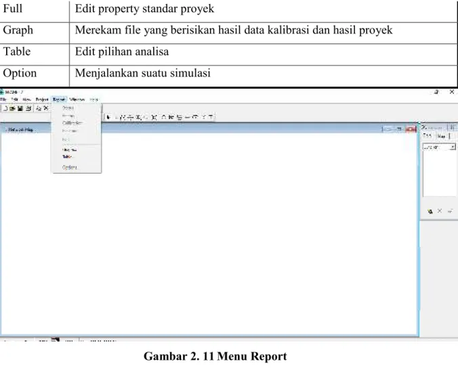Click the Open project folder icon

click(12, 108)
